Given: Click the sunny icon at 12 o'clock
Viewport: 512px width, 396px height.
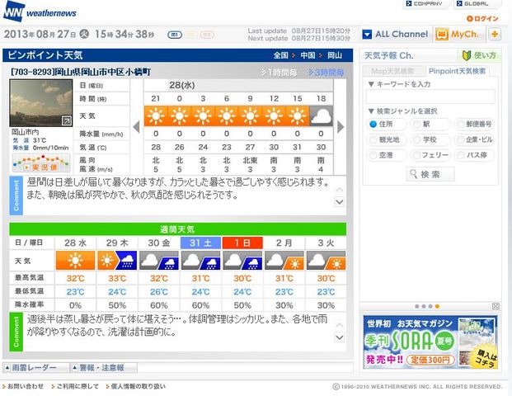Looking at the screenshot, I should 274,115.
